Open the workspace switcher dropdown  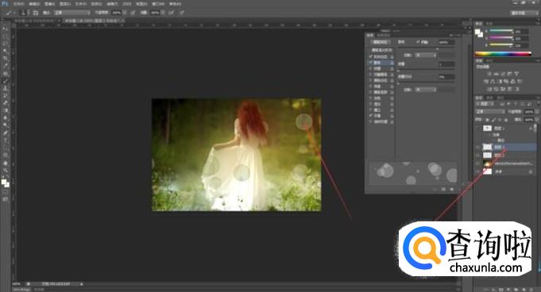point(524,13)
